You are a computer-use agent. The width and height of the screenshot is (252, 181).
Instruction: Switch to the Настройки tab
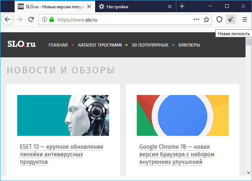click(x=135, y=6)
